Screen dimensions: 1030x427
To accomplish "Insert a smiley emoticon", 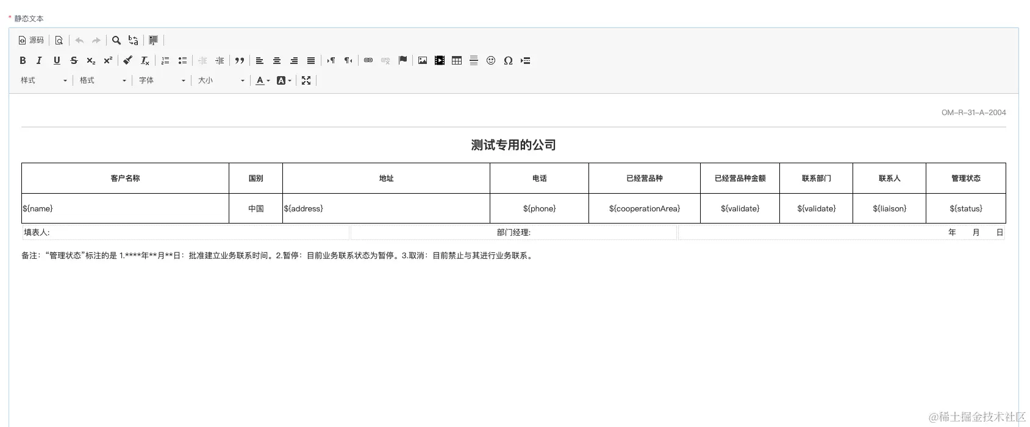I will [x=491, y=60].
